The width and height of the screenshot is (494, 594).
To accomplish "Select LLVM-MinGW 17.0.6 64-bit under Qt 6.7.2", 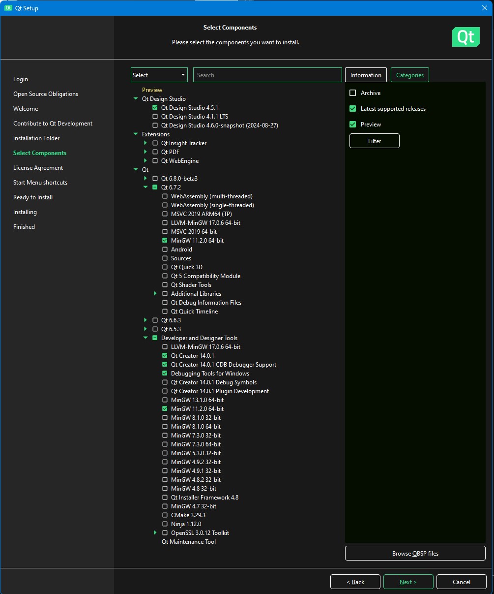I will (205, 223).
